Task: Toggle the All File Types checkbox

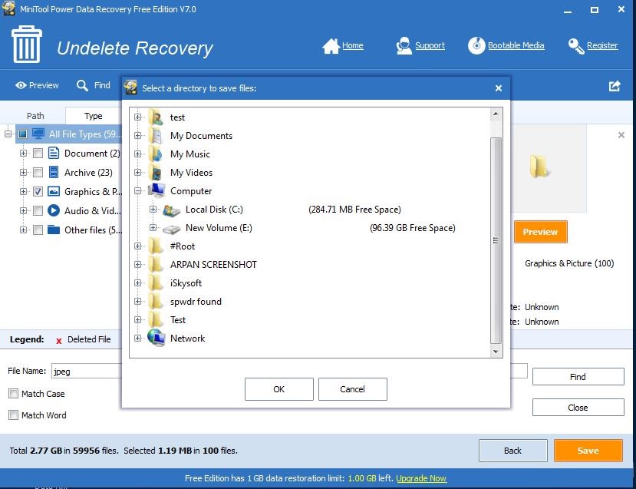Action: point(23,134)
